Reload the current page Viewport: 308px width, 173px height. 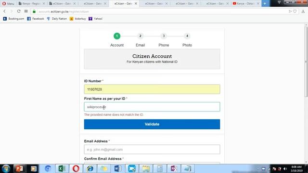point(19,12)
